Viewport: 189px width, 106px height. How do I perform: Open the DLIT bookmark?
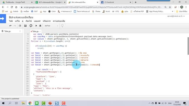point(35,11)
